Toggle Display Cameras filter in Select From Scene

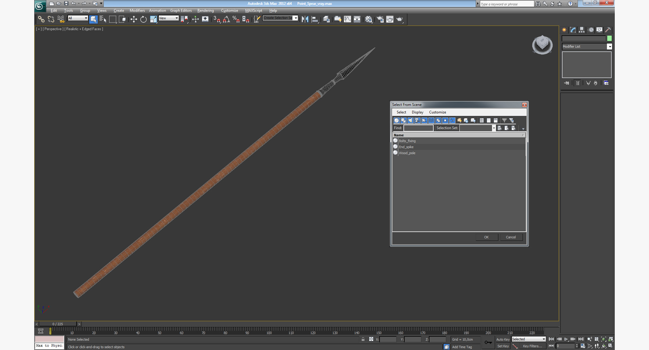click(x=417, y=120)
